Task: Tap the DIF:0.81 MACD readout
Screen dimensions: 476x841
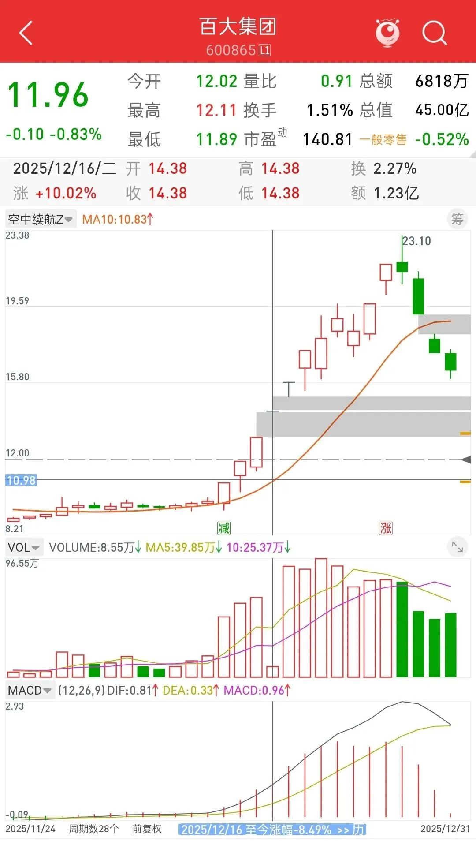Action: pyautogui.click(x=133, y=690)
